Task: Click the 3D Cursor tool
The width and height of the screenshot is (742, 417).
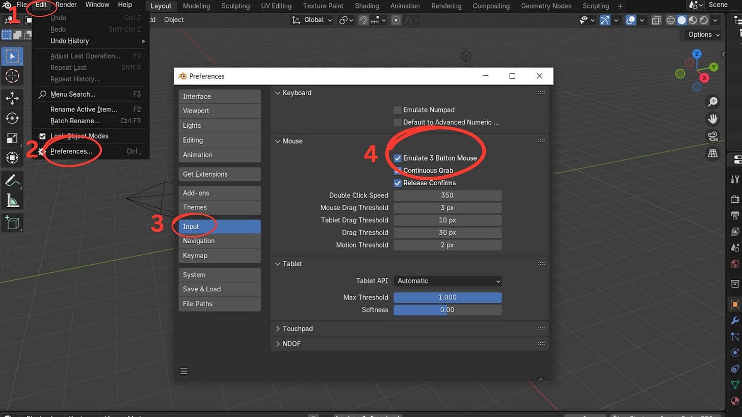Action: (x=12, y=76)
